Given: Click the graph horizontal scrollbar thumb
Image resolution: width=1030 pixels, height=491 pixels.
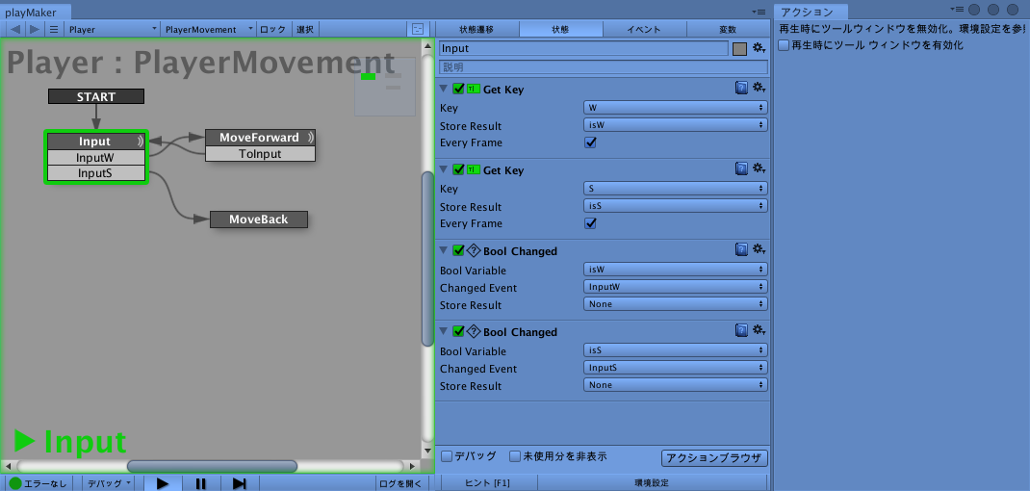Looking at the screenshot, I should [x=212, y=466].
